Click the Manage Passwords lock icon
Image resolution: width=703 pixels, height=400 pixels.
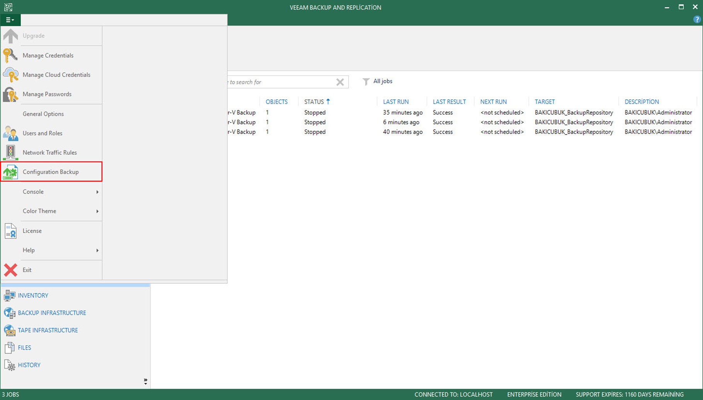[10, 94]
